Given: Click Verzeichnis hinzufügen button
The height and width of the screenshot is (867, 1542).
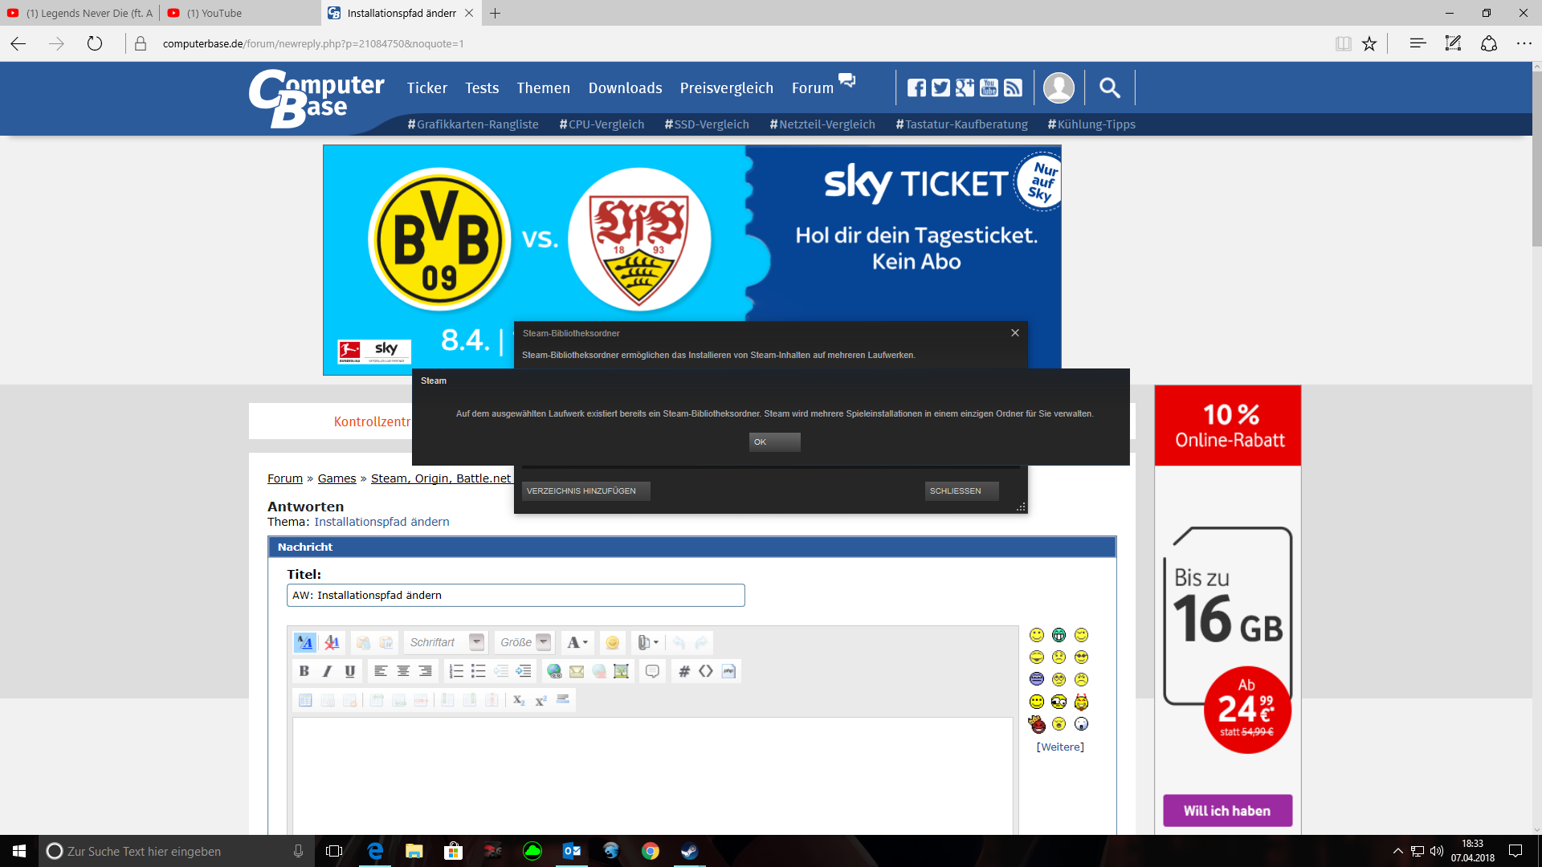Looking at the screenshot, I should [x=585, y=490].
